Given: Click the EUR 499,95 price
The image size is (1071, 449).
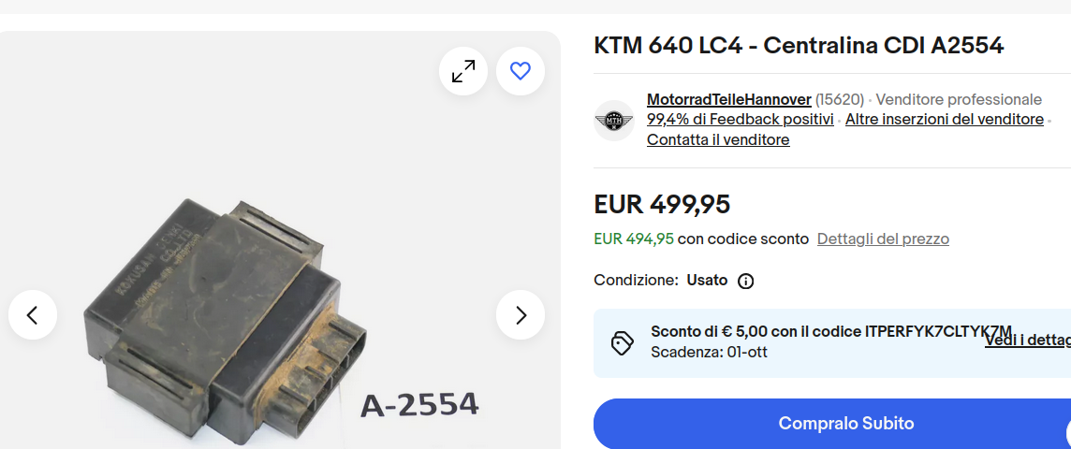Looking at the screenshot, I should [662, 204].
